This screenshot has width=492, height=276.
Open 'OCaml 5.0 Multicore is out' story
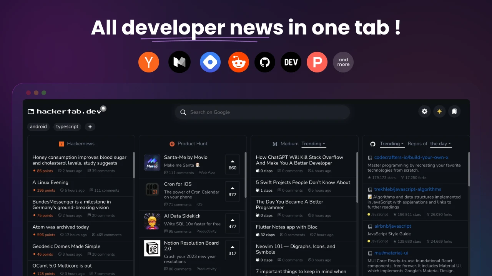click(x=62, y=266)
